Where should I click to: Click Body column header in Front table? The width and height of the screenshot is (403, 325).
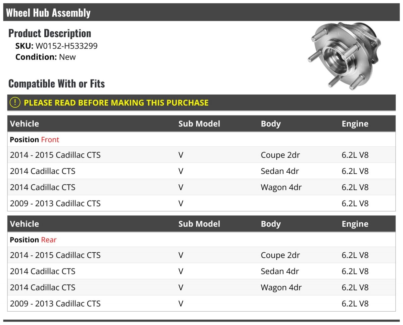271,124
